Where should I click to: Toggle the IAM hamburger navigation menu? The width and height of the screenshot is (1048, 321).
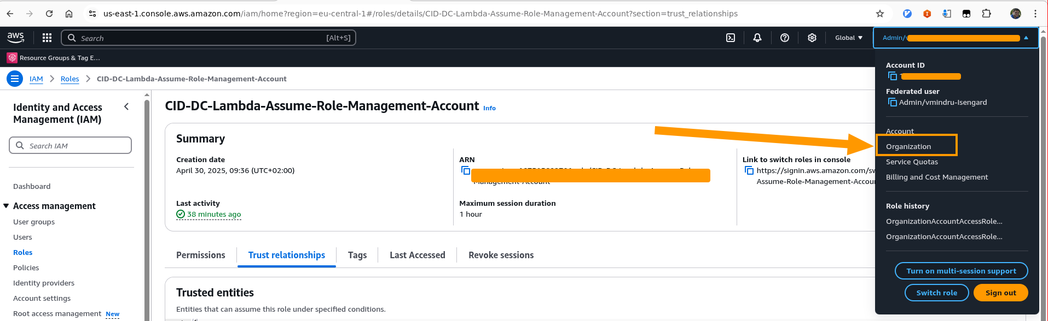pos(15,79)
